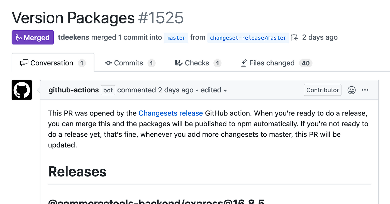
Task: Click the Files changed diff icon
Action: pyautogui.click(x=244, y=63)
